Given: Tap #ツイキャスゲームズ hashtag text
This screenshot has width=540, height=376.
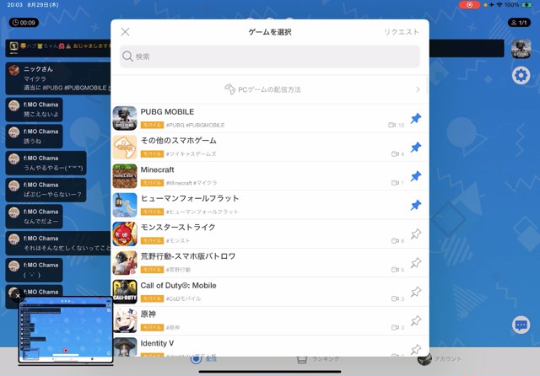Looking at the screenshot, I should 192,154.
